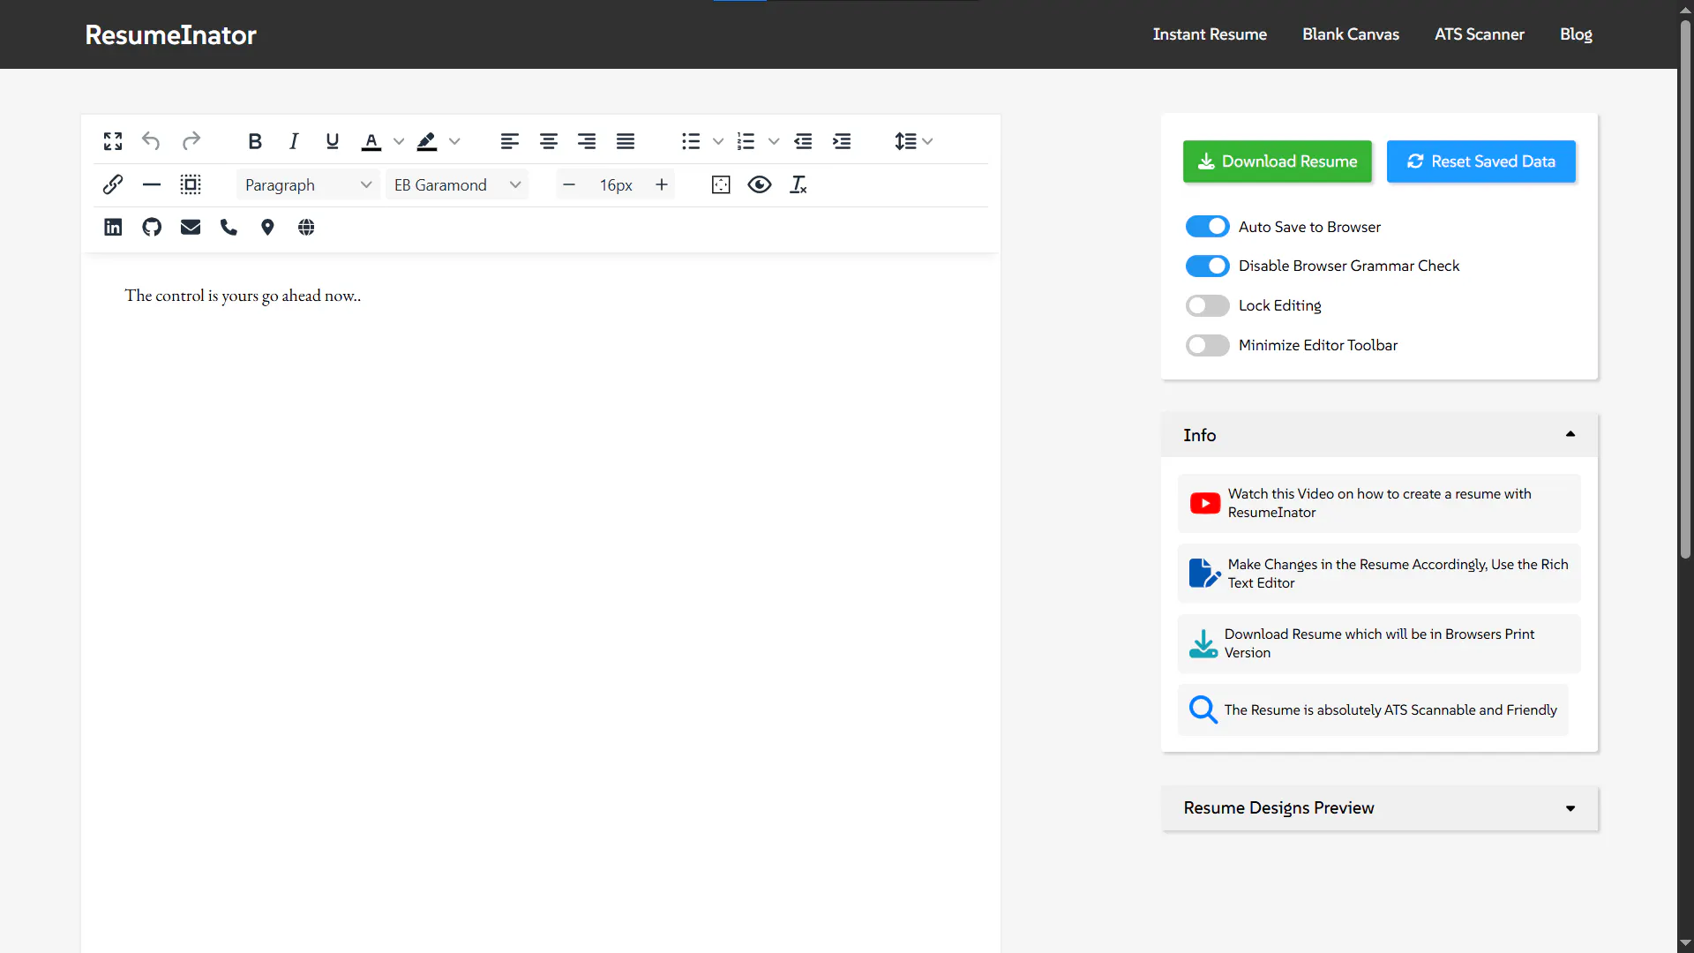Viewport: 1694px width, 953px height.
Task: Open the ATS Scanner page
Action: click(x=1480, y=34)
